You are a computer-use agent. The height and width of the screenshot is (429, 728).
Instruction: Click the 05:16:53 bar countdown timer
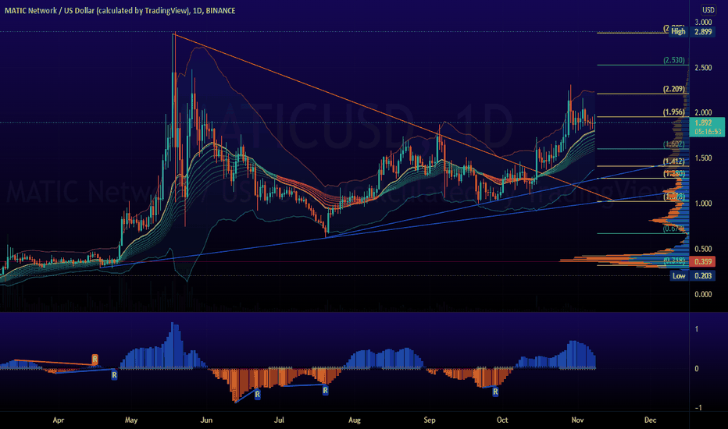pyautogui.click(x=708, y=132)
